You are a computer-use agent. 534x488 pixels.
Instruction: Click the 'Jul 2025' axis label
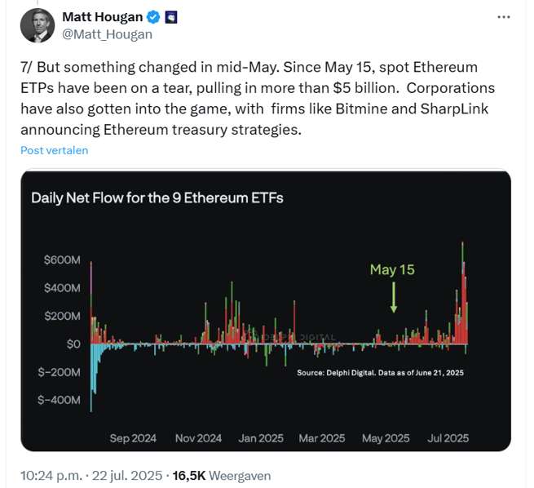pyautogui.click(x=448, y=438)
